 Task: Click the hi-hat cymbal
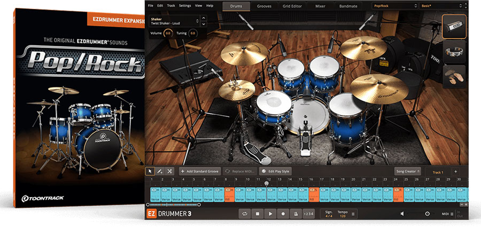coord(237,90)
